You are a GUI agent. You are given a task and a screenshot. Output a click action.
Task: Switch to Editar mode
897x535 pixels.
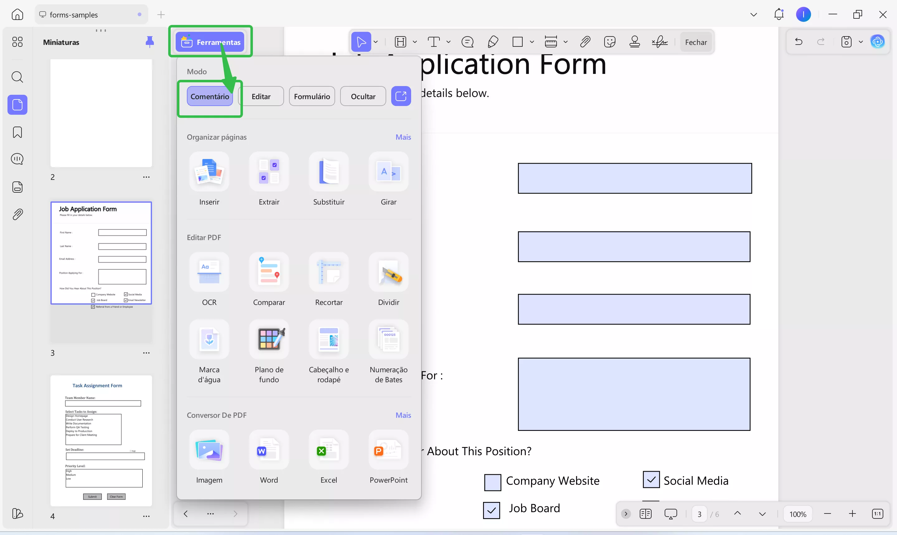(x=261, y=96)
